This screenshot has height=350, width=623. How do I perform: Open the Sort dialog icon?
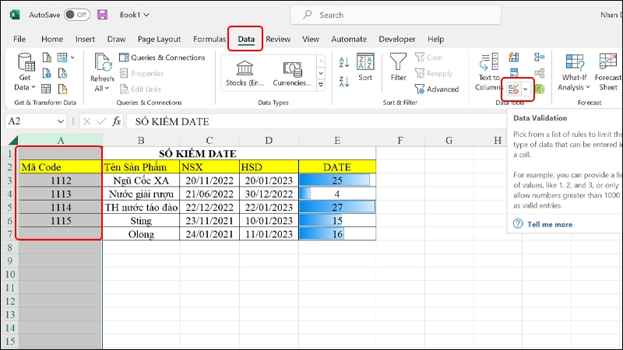[x=365, y=62]
